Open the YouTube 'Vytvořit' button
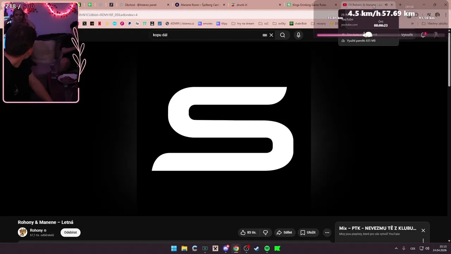 (x=407, y=35)
